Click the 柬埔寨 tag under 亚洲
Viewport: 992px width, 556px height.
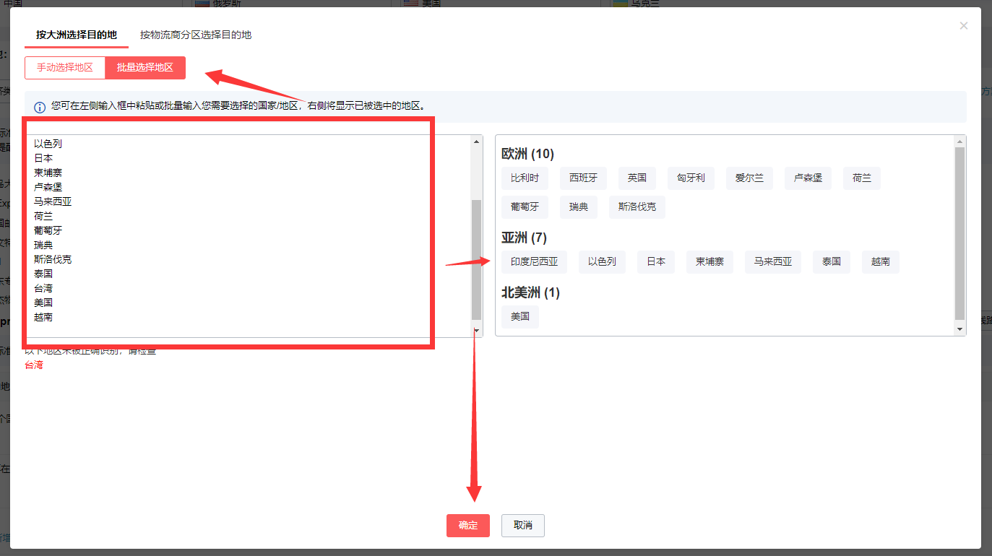click(710, 261)
